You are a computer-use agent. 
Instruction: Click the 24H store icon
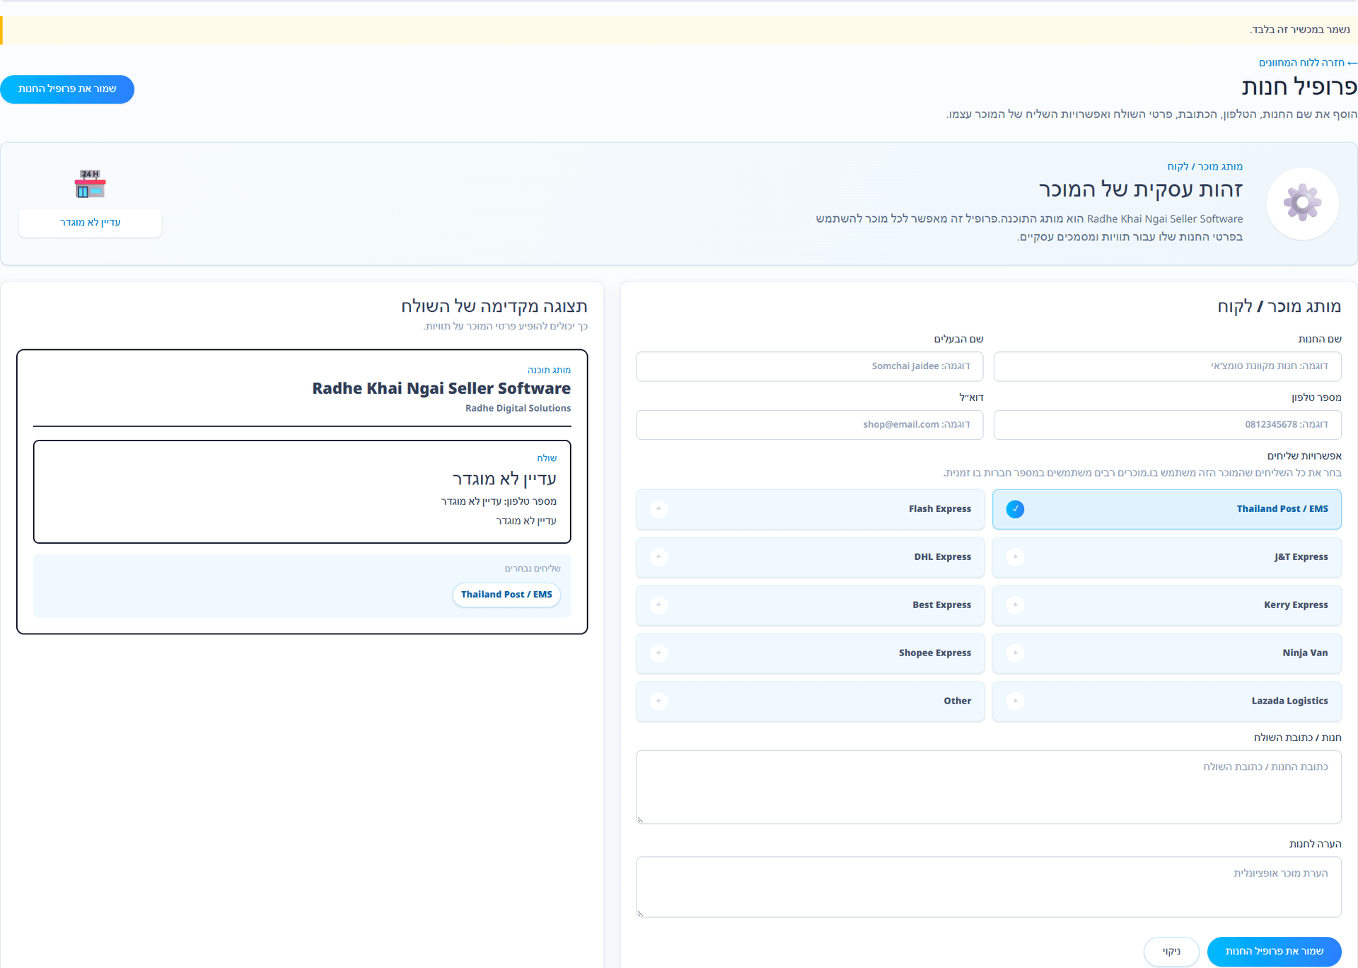point(90,184)
